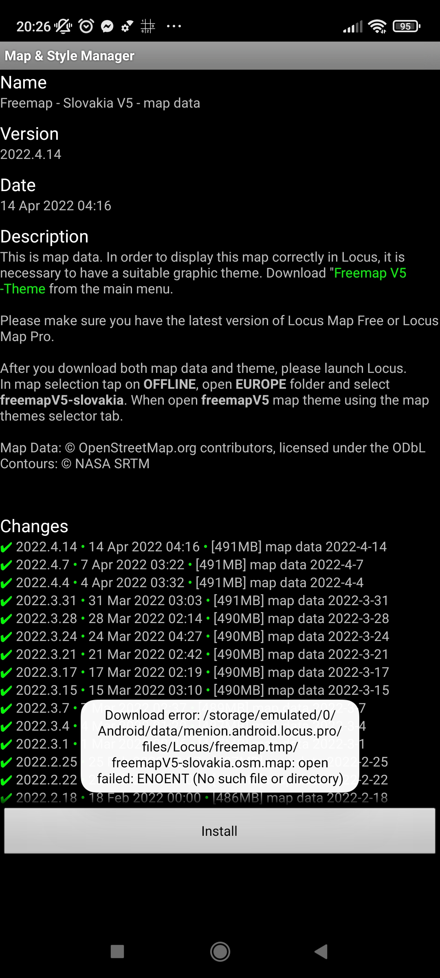Tap the three-dots notification overflow icon
Viewport: 440px width, 978px height.
pyautogui.click(x=174, y=26)
